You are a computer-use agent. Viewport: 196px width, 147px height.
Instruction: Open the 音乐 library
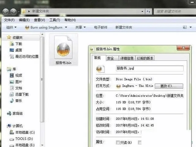16,101
